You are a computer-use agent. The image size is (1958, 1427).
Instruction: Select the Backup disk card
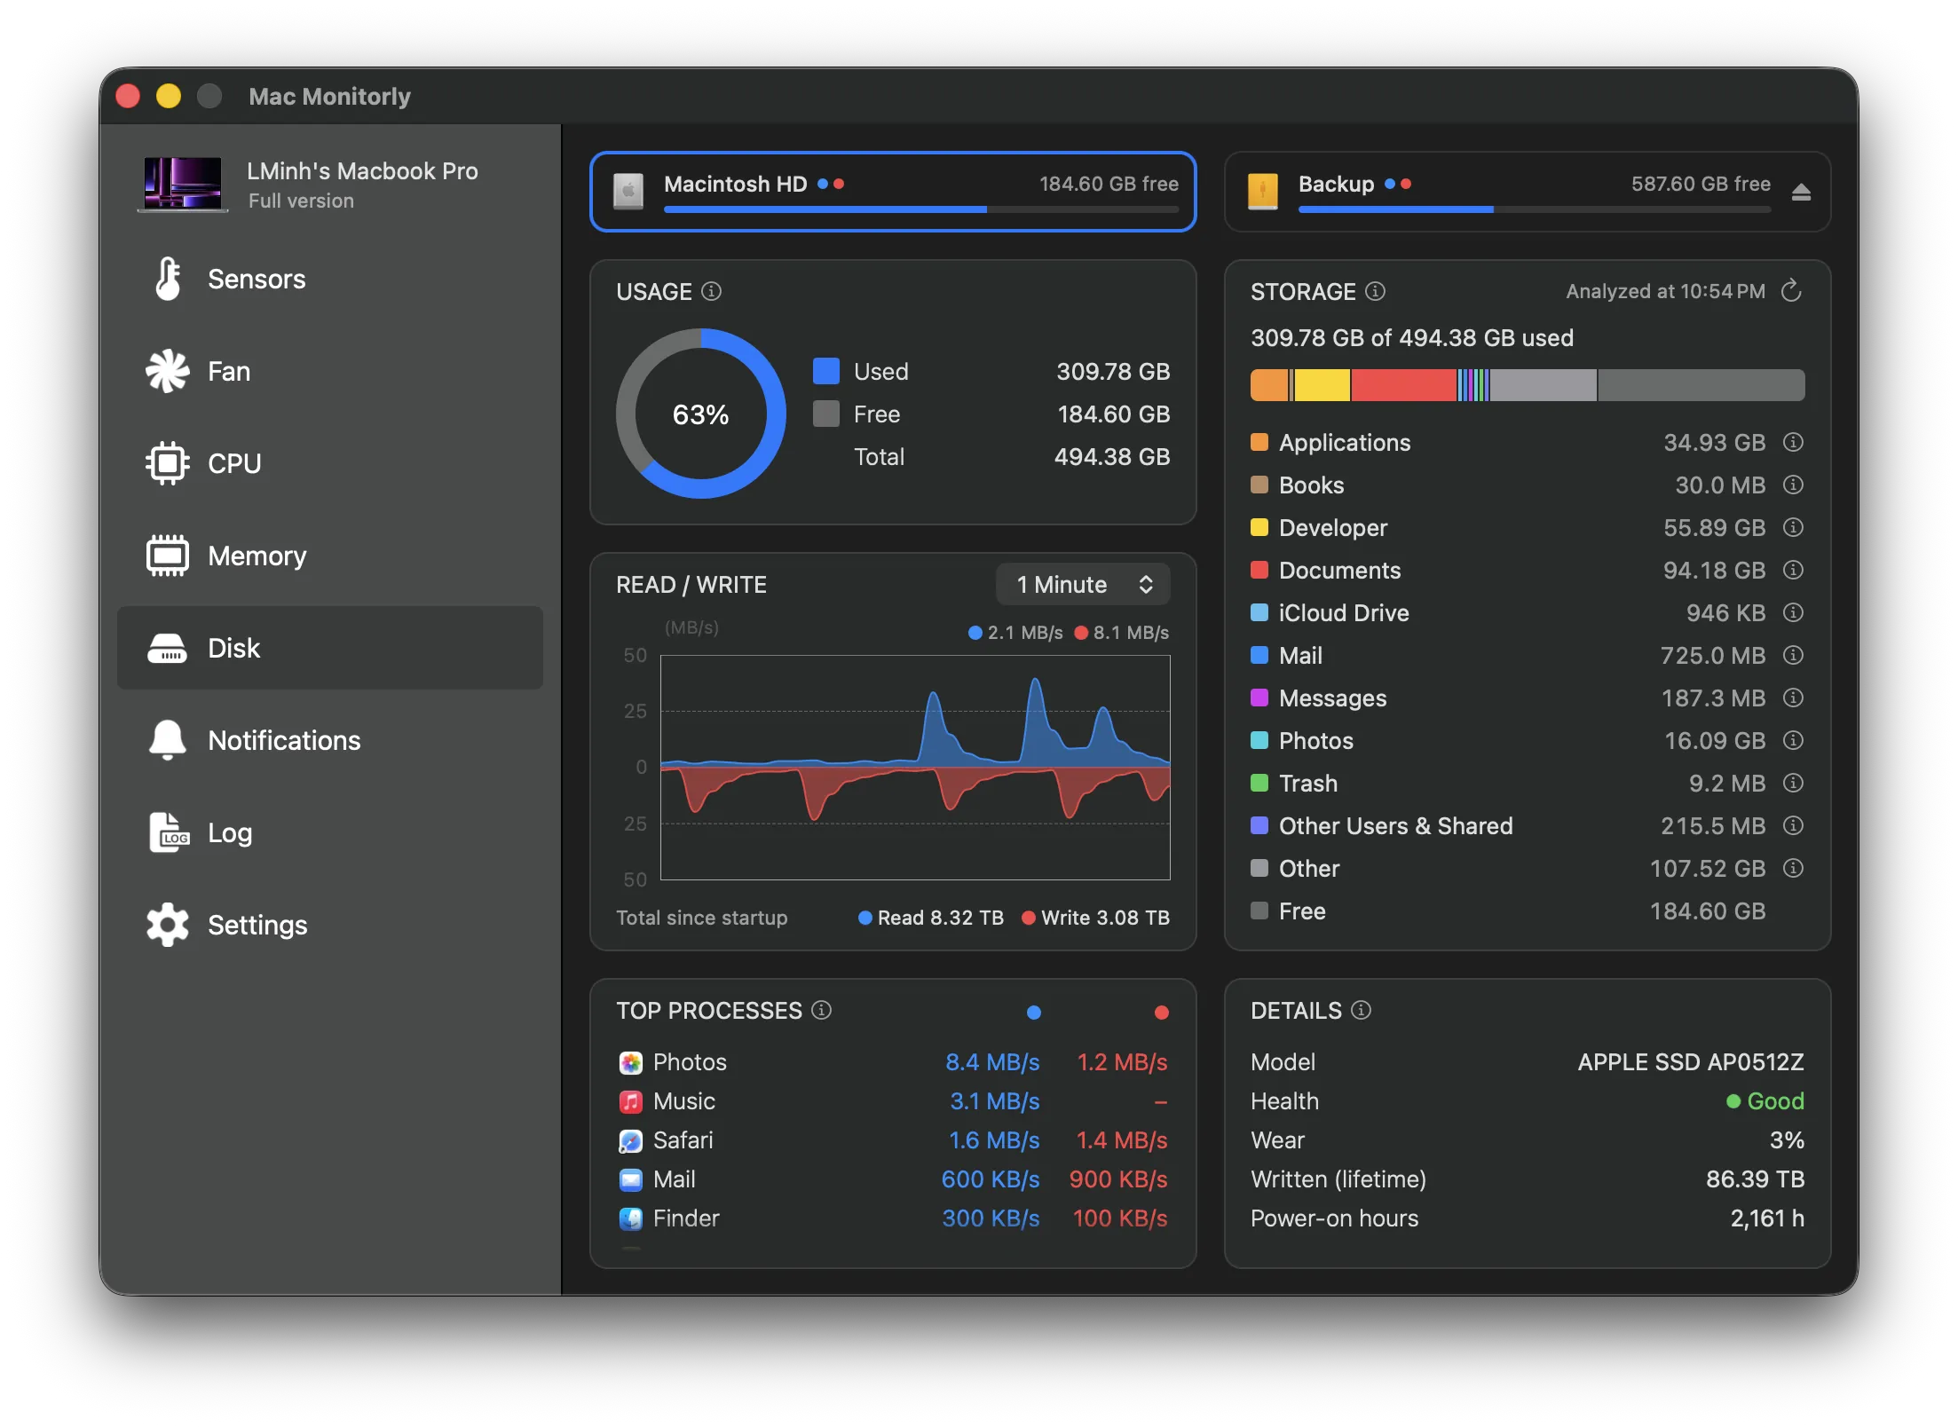pos(1527,192)
